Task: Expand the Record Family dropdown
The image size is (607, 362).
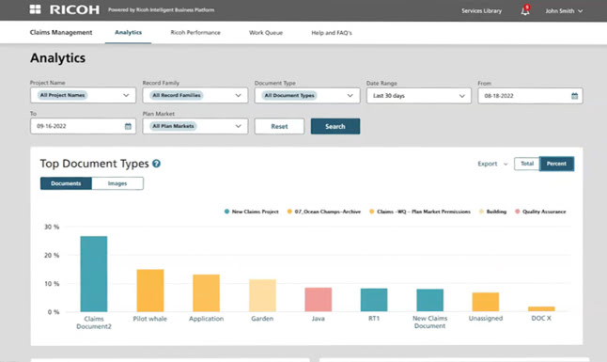Action: point(195,95)
